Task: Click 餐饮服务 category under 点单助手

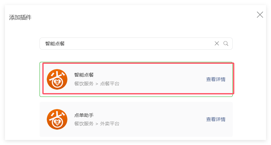Action: click(84, 124)
